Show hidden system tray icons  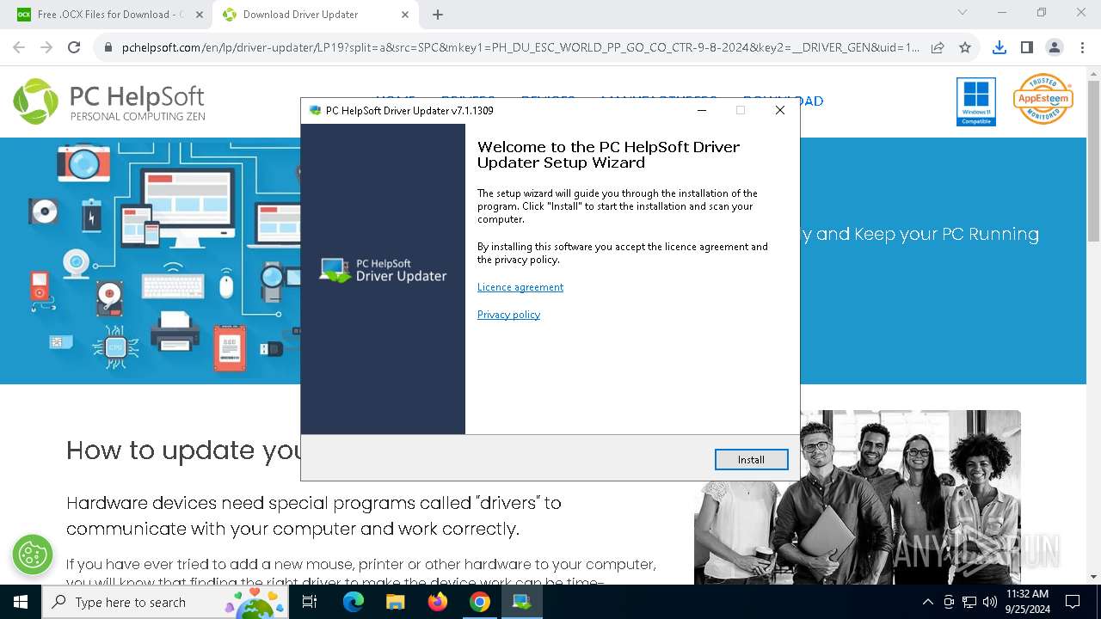point(927,603)
